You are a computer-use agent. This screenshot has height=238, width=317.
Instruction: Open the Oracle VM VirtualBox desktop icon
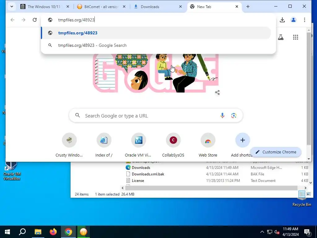pos(11,171)
